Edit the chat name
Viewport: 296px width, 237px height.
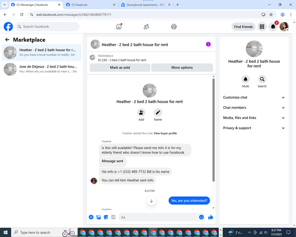(158, 113)
